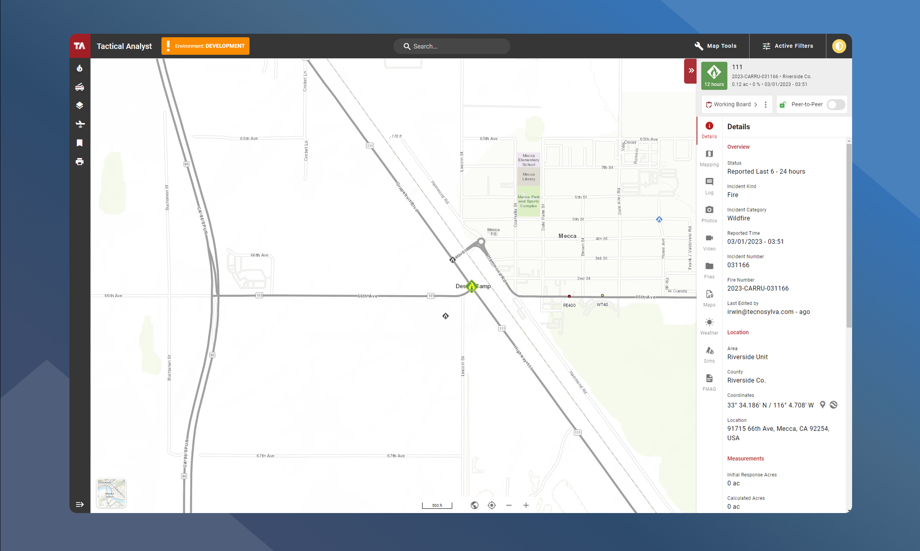Image resolution: width=920 pixels, height=551 pixels.
Task: Collapse the incident panel with red chevron
Action: [691, 71]
